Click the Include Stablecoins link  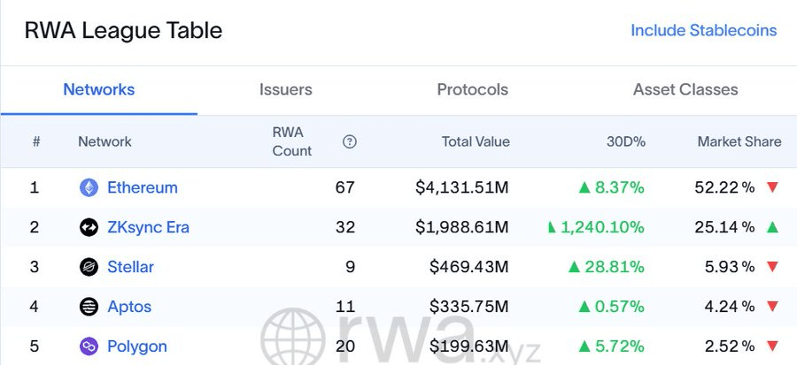(x=703, y=30)
